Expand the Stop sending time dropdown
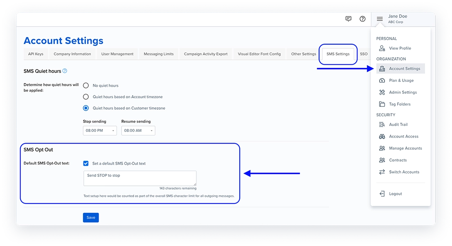 tap(100, 131)
